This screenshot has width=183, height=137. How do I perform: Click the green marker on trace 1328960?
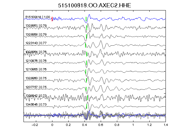pos(86,80)
